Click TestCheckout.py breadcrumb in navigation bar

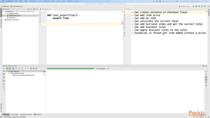pyautogui.click(x=16, y=6)
